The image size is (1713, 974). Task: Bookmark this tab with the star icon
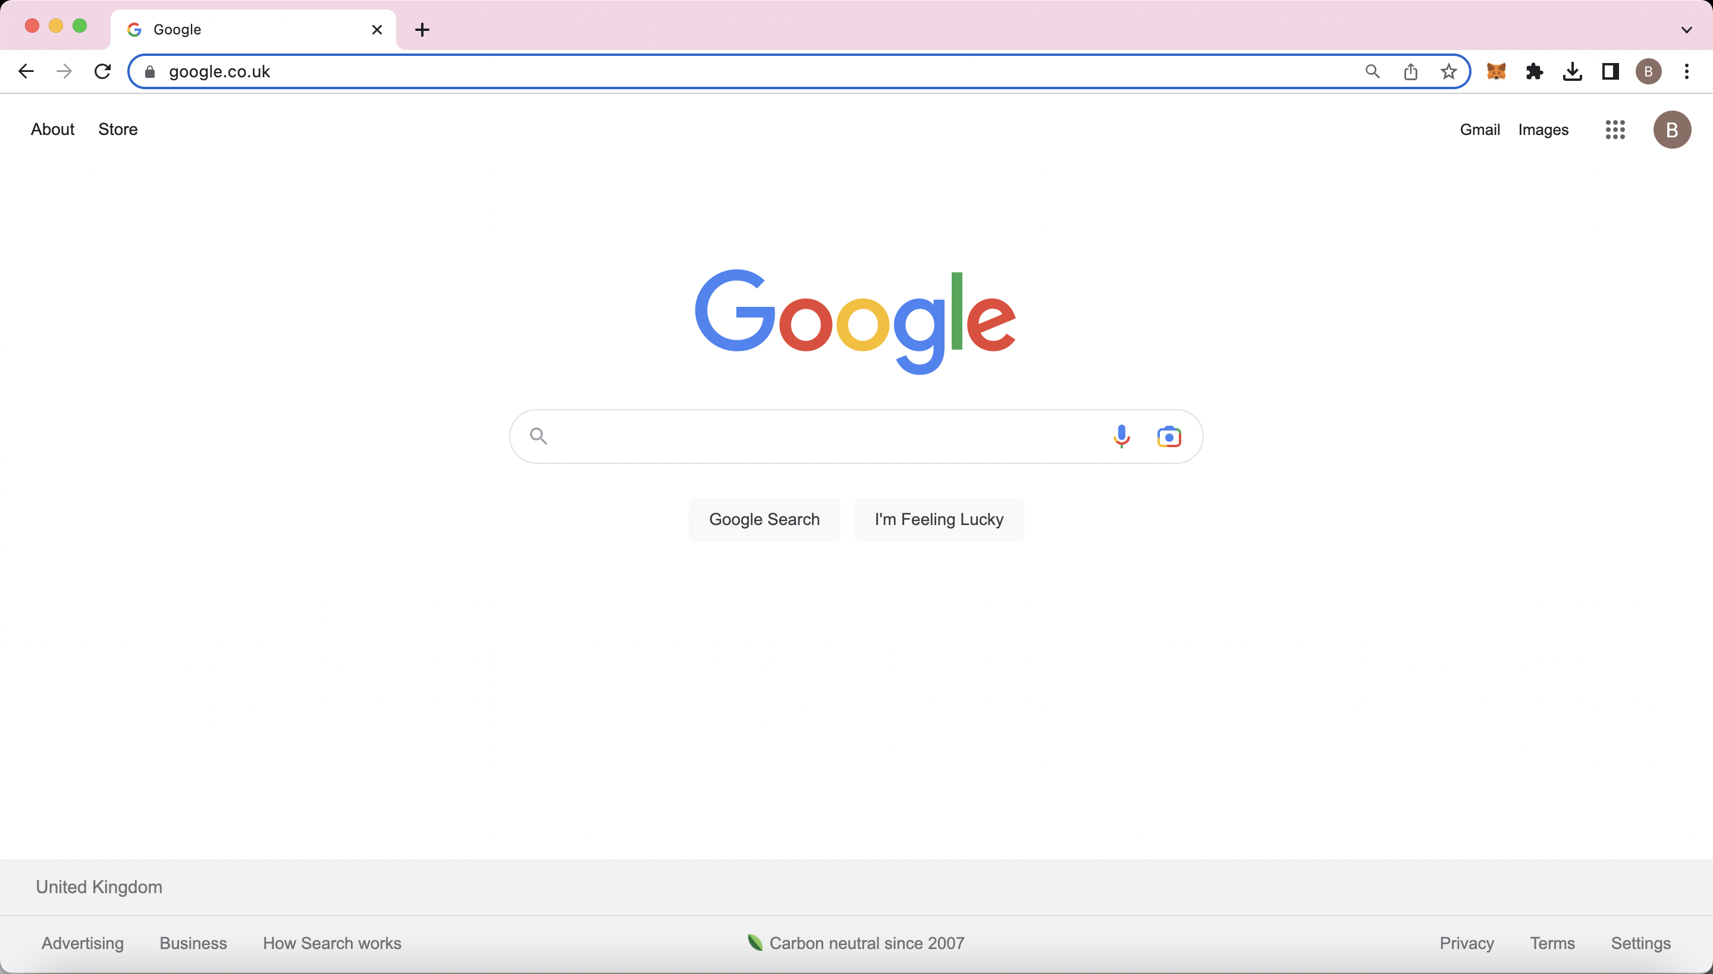[x=1449, y=71]
